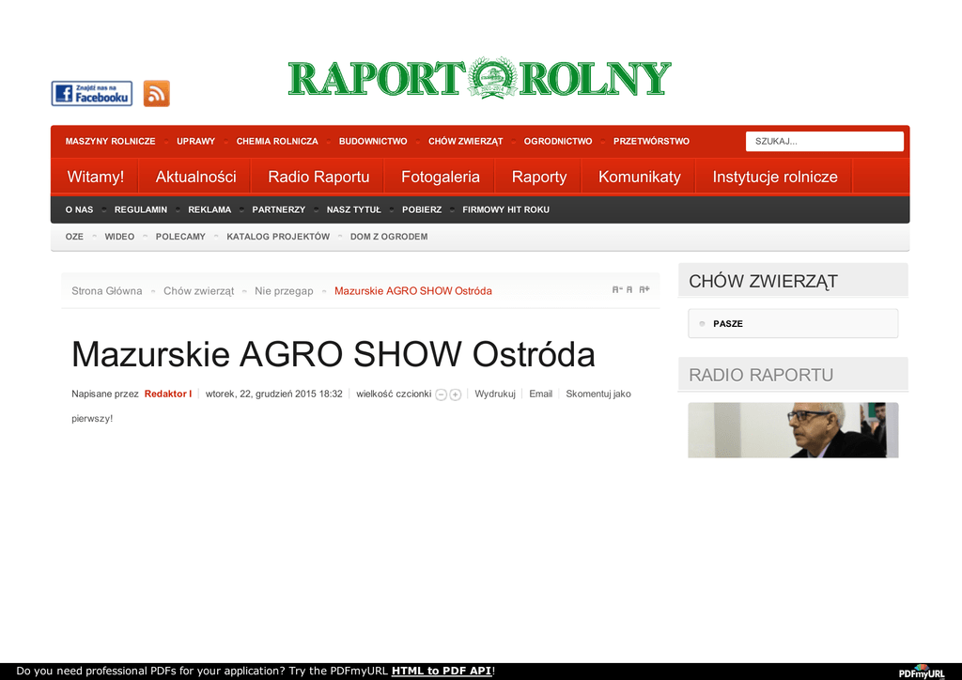
Task: Click the plus font size circle icon
Action: (456, 394)
